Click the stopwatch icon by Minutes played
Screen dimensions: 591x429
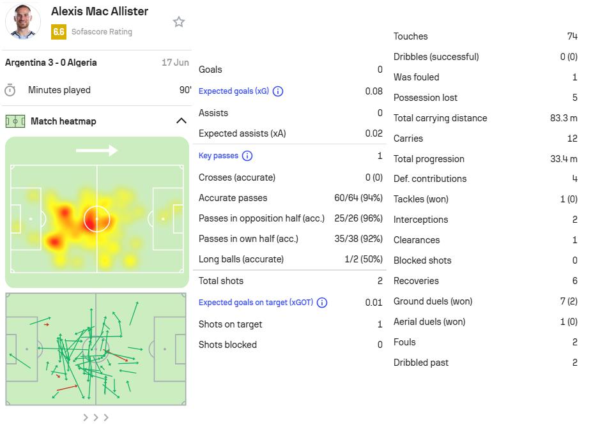[x=10, y=91]
